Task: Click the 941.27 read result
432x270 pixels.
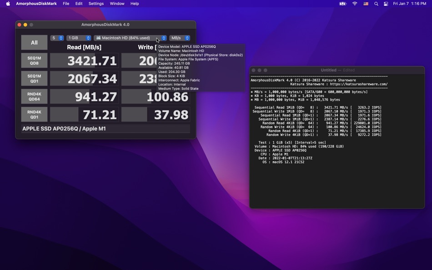Action: point(84,96)
